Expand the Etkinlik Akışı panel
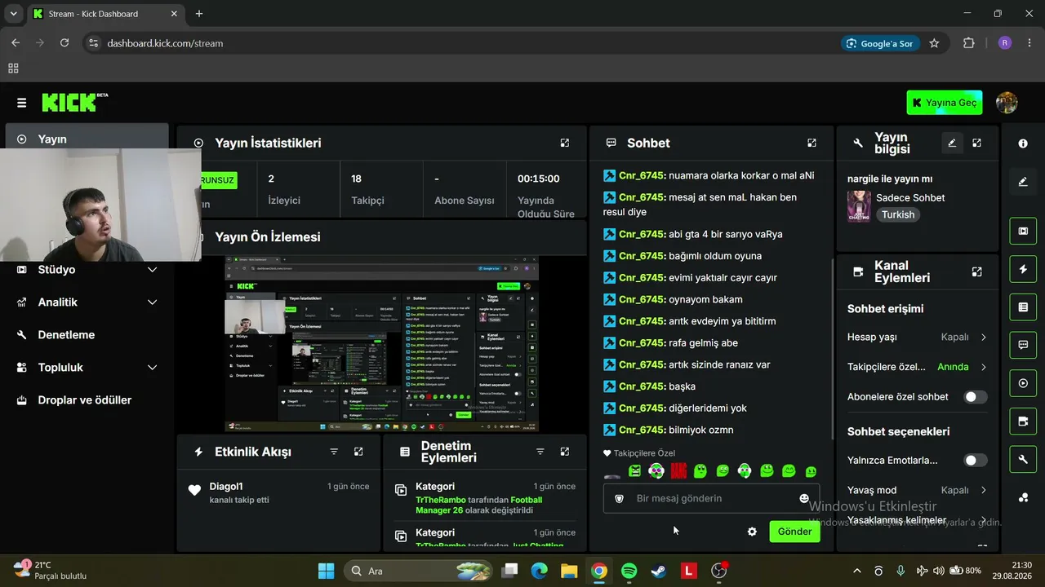1045x587 pixels. pos(358,452)
